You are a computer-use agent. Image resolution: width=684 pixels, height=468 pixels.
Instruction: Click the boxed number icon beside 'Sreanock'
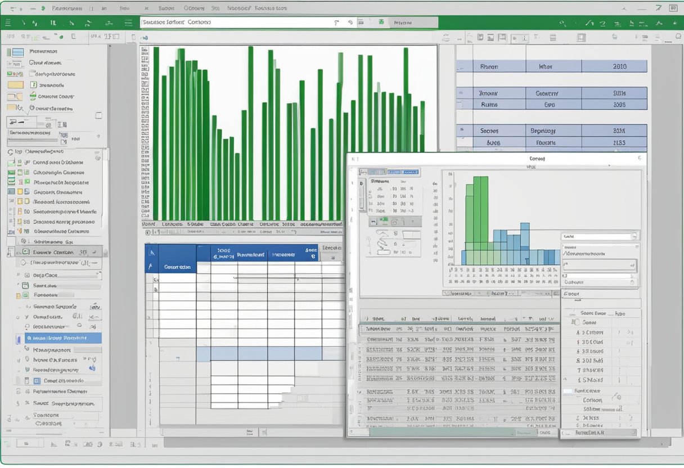tap(33, 85)
